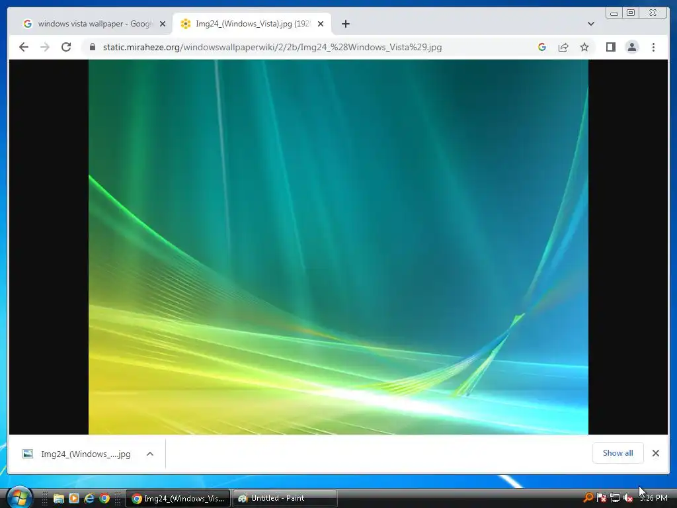View site information via lock icon
The height and width of the screenshot is (508, 677).
pos(92,47)
